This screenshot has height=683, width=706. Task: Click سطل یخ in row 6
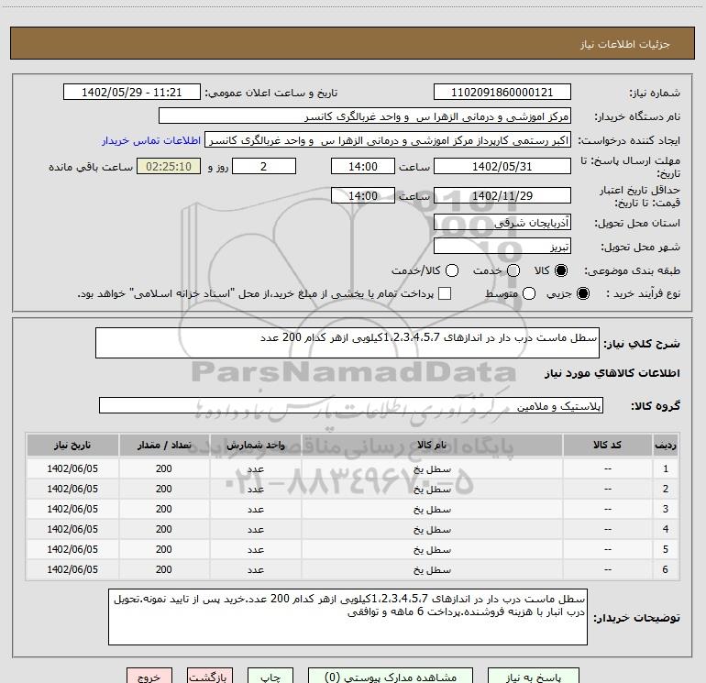tap(432, 569)
